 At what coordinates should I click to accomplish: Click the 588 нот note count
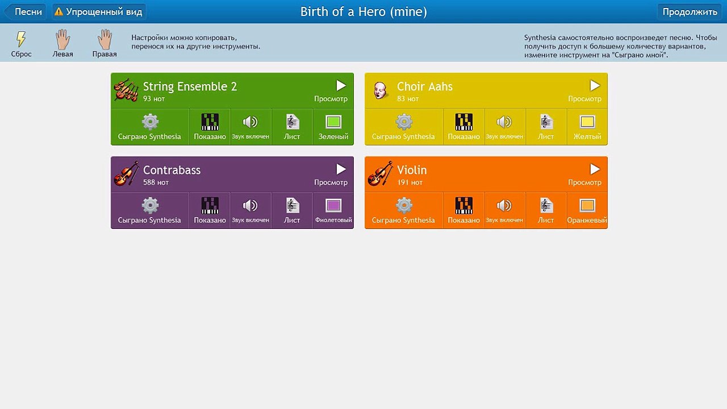pyautogui.click(x=156, y=182)
